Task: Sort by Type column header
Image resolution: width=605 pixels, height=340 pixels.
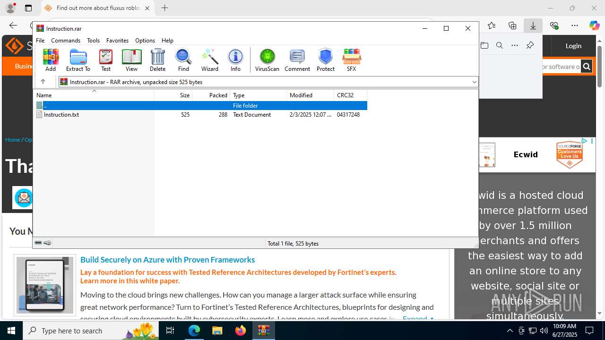Action: click(258, 95)
